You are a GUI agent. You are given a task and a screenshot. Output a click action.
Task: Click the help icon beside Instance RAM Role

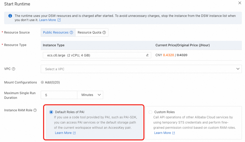coord(35,110)
